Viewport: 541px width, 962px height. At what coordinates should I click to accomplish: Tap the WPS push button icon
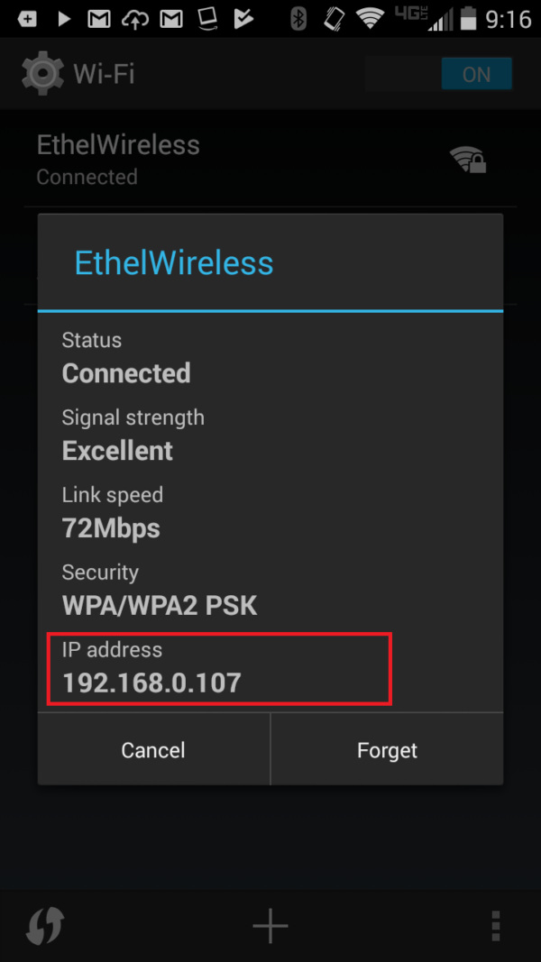coord(45,924)
